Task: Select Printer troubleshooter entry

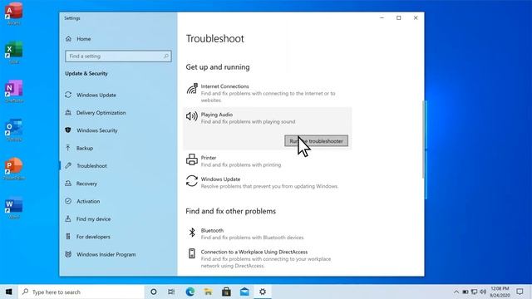Action: click(x=268, y=160)
